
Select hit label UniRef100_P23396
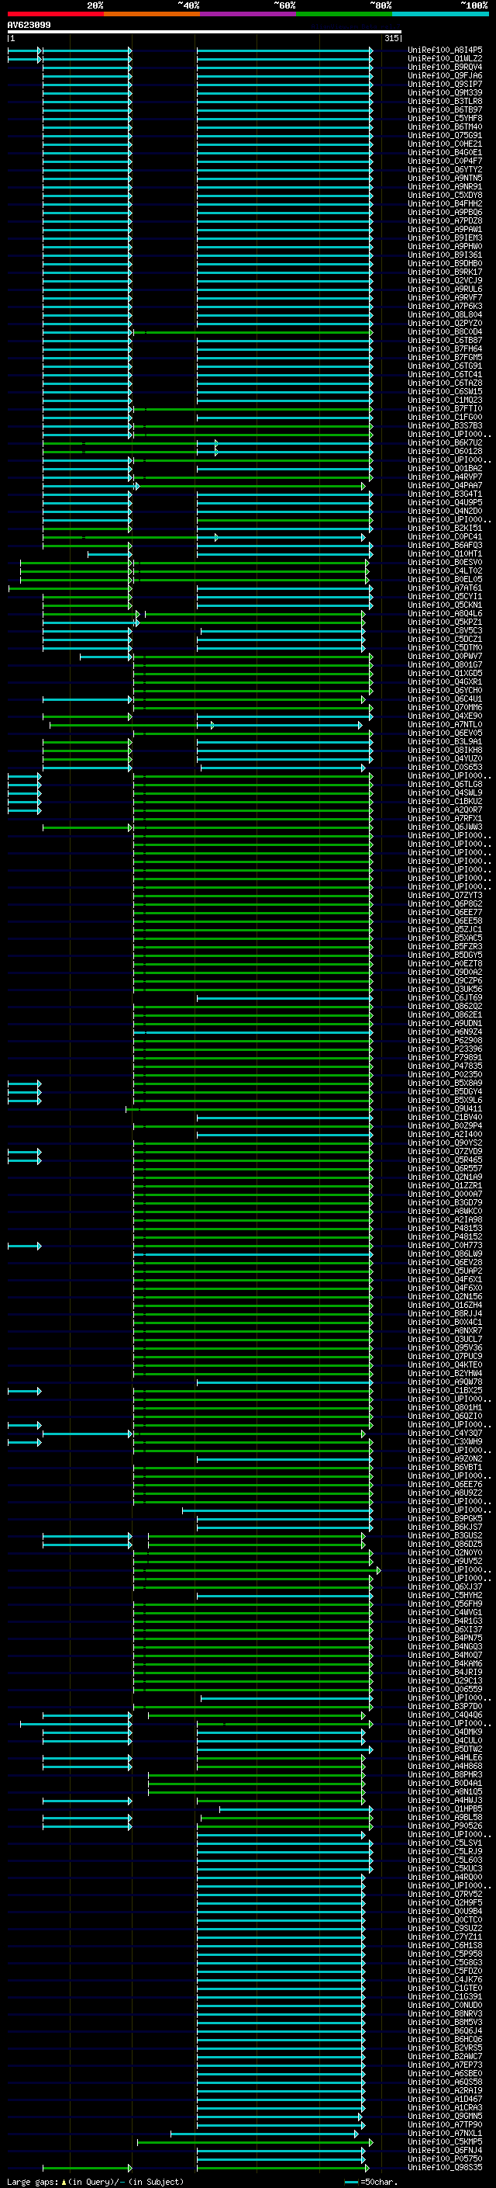click(445, 1049)
